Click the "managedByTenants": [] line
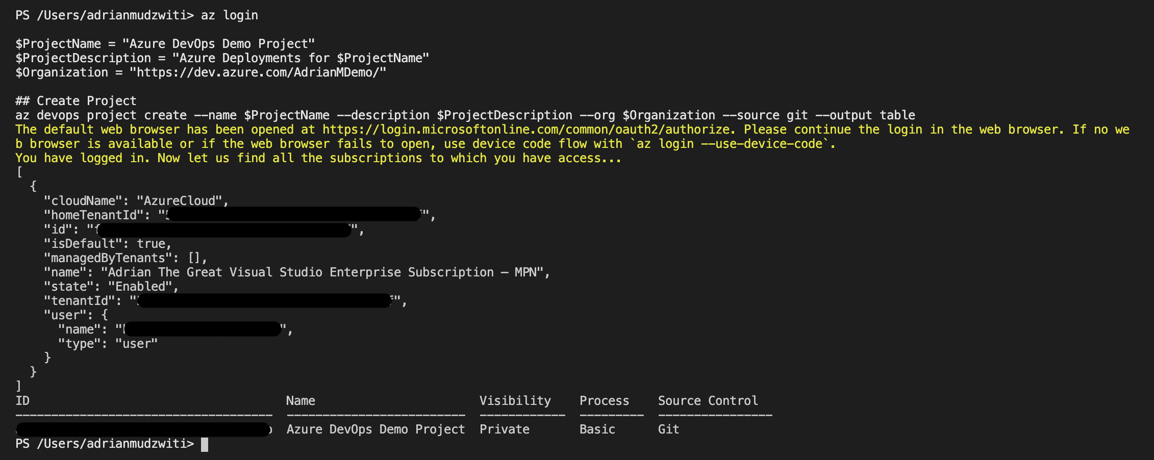Viewport: 1154px width, 460px height. (126, 258)
